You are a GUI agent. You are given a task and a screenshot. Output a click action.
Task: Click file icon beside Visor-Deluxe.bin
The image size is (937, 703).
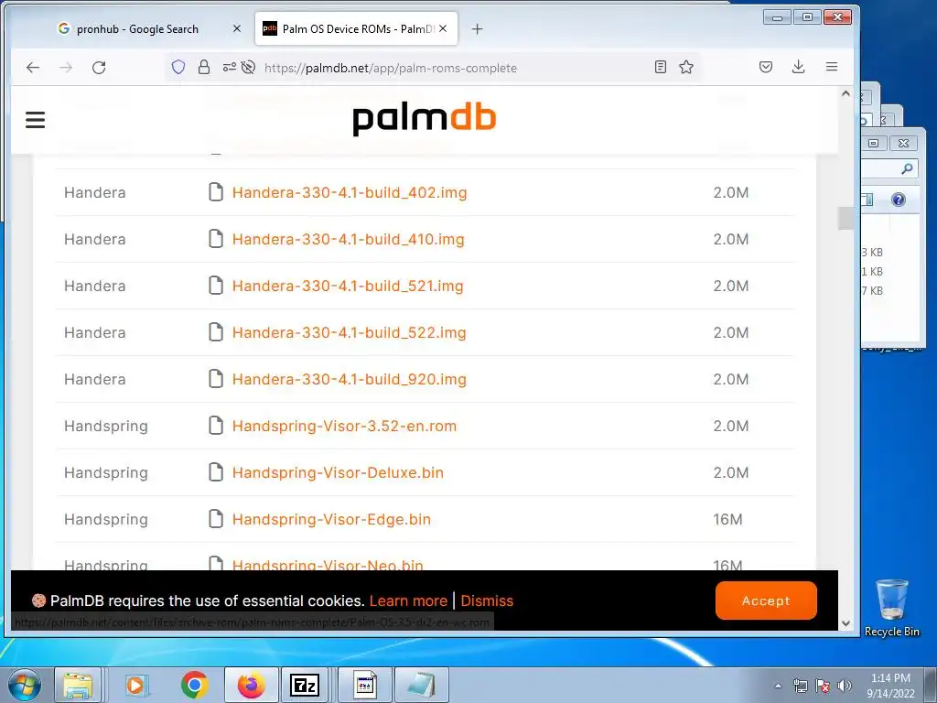point(216,471)
